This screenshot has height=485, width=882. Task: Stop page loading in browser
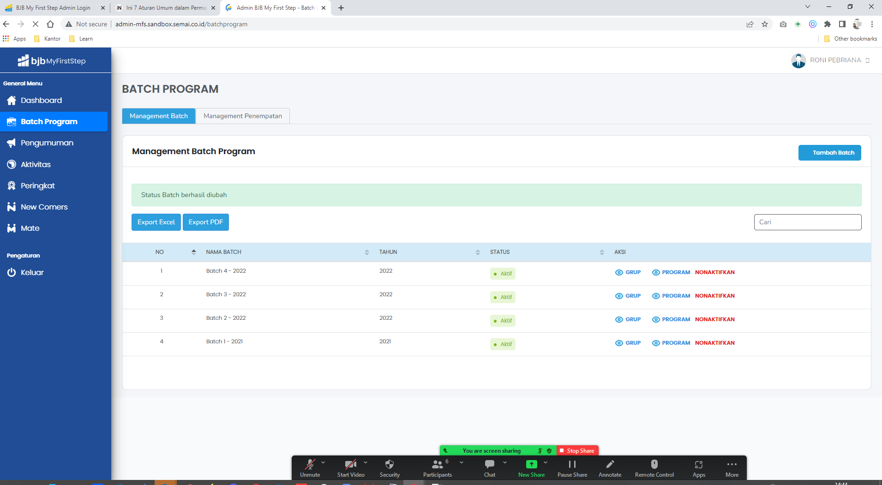pos(35,24)
